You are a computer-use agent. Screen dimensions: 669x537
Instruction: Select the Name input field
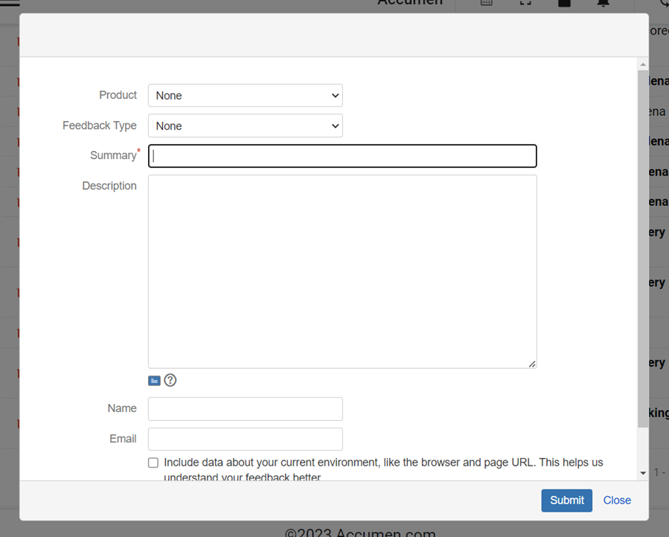(245, 409)
